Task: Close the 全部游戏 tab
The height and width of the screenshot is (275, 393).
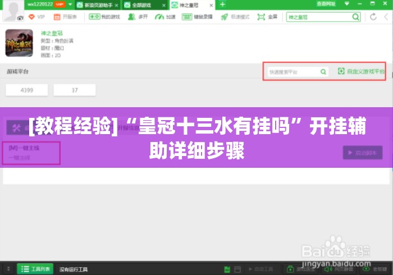Action: pos(164,5)
